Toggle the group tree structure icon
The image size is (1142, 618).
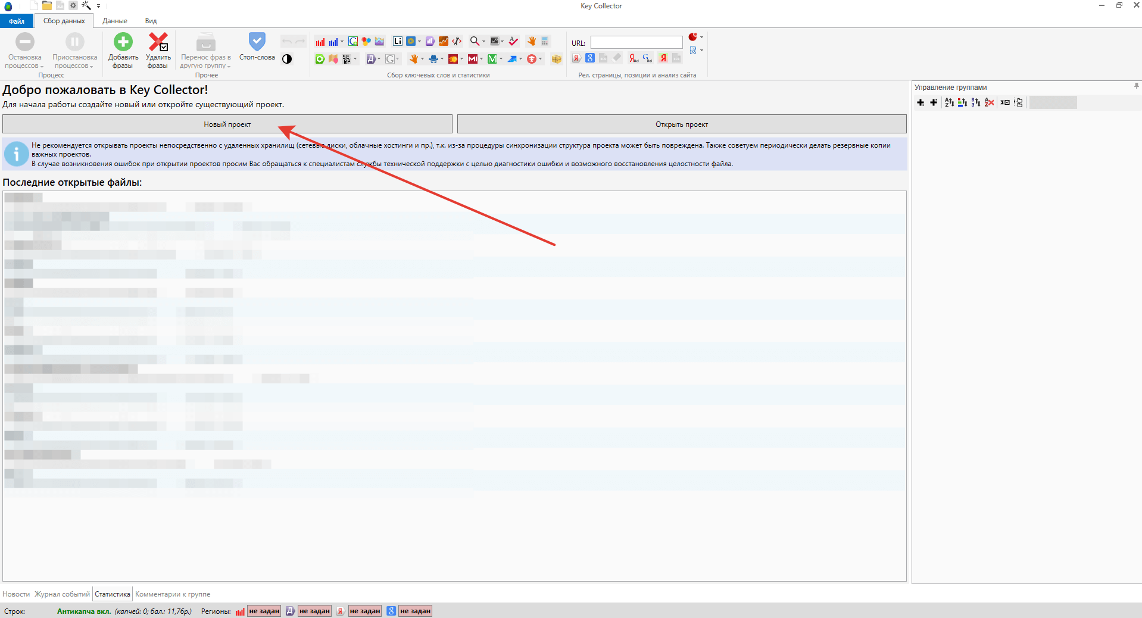[x=1018, y=102]
